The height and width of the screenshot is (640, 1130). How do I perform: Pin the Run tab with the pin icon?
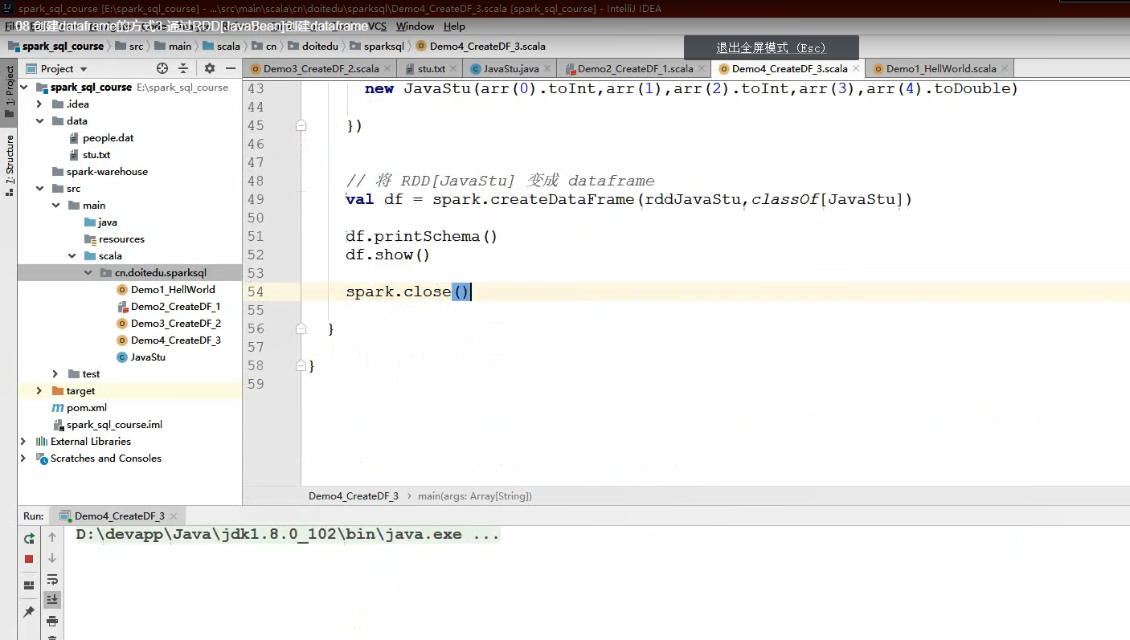(29, 612)
